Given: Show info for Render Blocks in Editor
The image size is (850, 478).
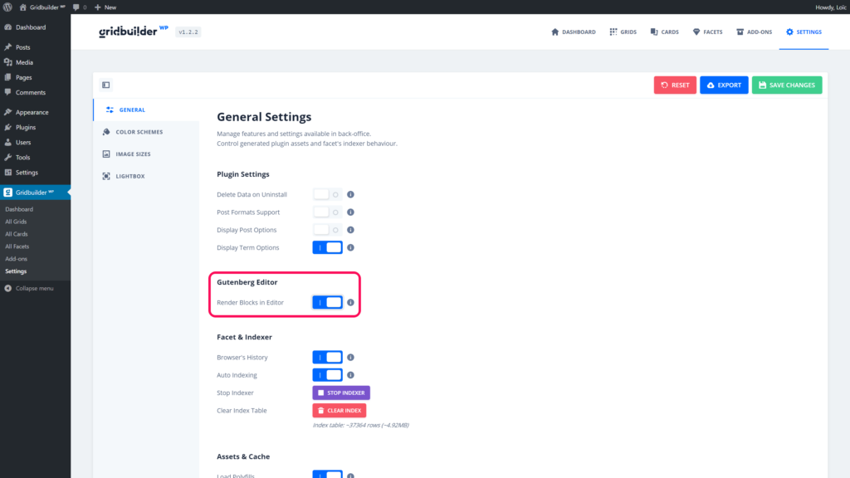Looking at the screenshot, I should click(x=351, y=302).
